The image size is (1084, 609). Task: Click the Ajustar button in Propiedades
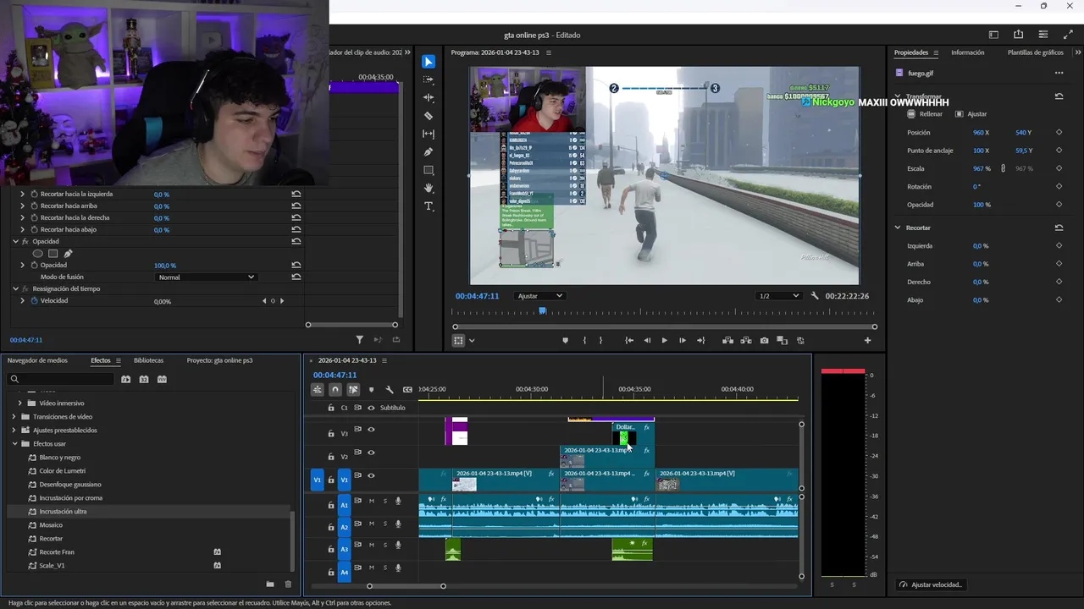[x=971, y=114]
